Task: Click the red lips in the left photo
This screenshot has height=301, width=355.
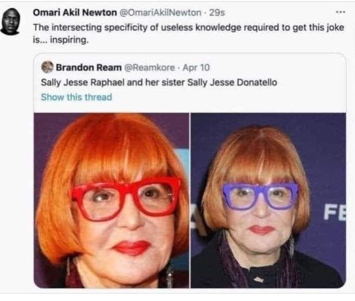Action: pos(132,247)
